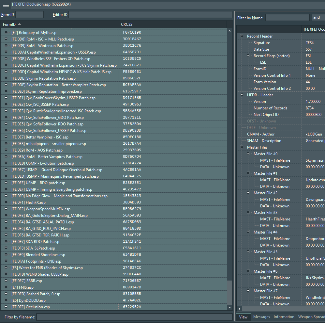Click the Update.esm master filename value
The image size is (325, 323).
pos(315,180)
